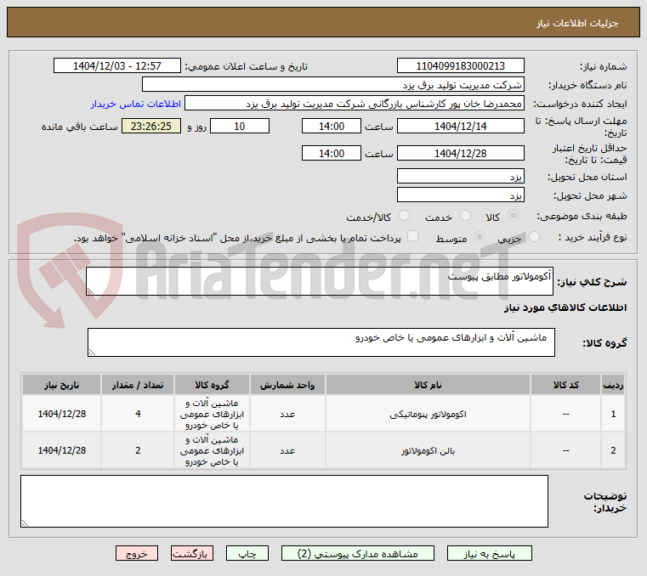Select the متوسط purchase type radio
Viewport: 647px width, 576px height.
coord(480,237)
